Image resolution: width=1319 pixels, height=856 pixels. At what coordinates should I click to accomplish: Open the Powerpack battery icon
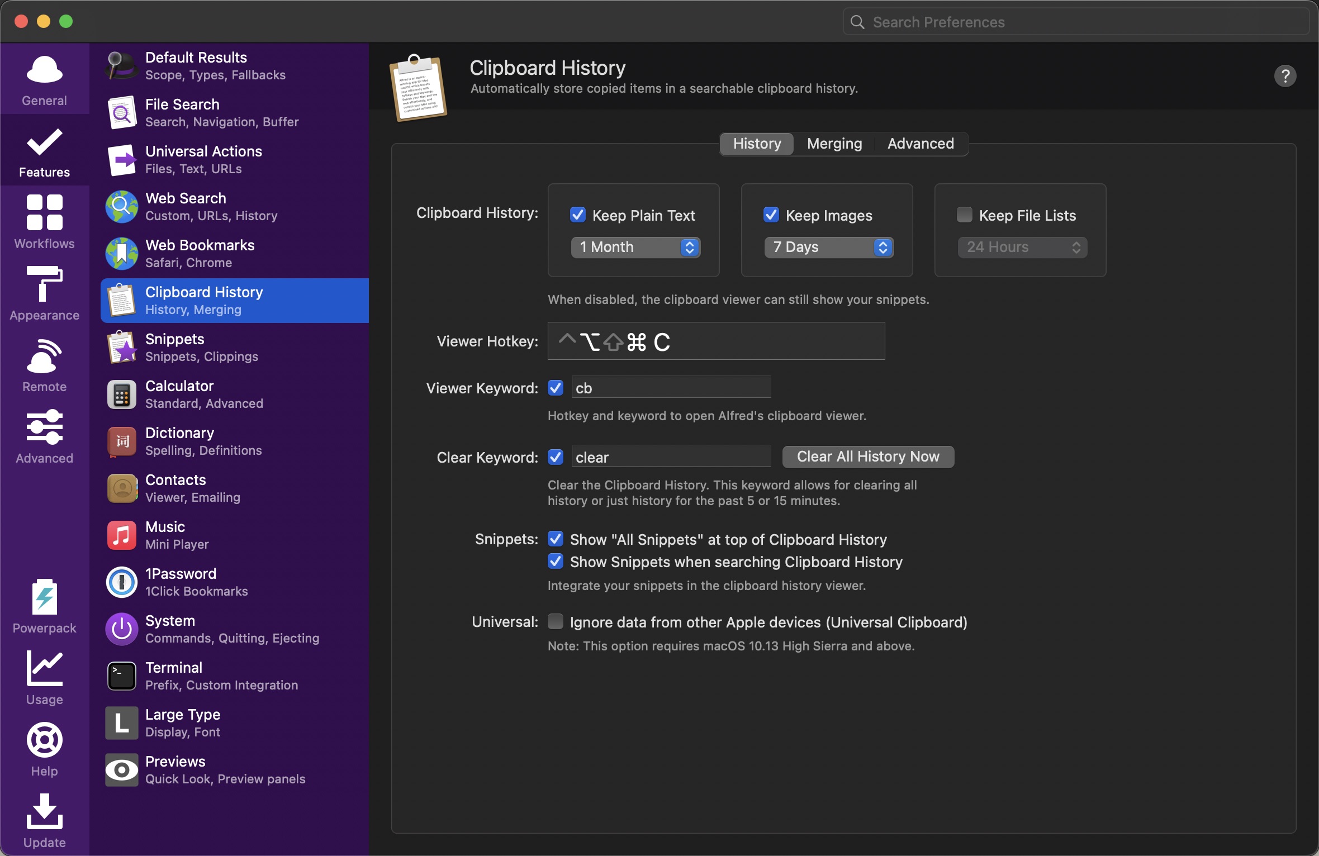[44, 597]
